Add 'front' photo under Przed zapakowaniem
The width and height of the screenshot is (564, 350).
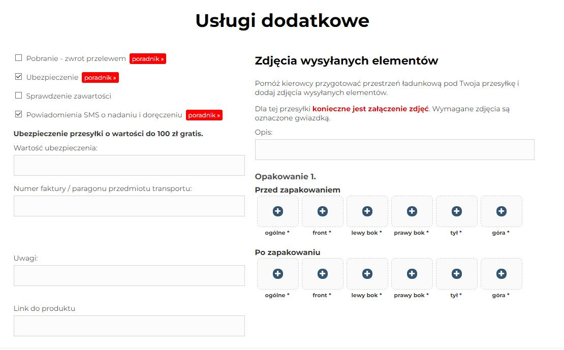click(x=322, y=211)
